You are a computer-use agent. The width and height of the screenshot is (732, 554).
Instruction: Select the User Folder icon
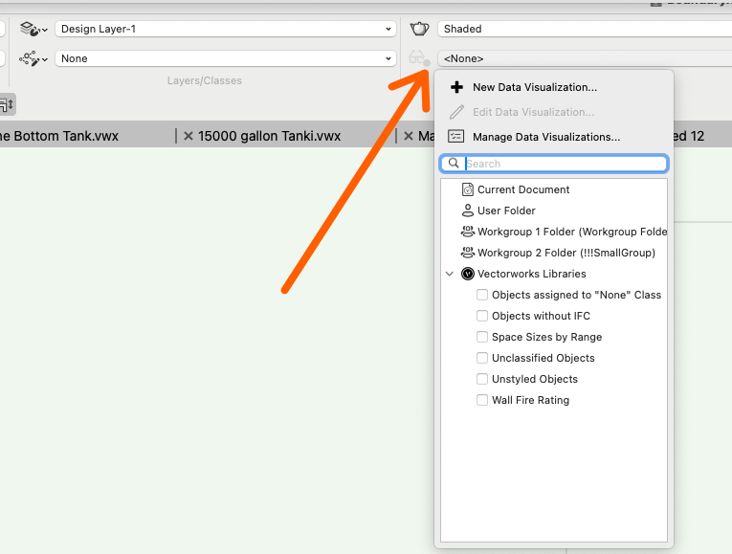(x=468, y=211)
